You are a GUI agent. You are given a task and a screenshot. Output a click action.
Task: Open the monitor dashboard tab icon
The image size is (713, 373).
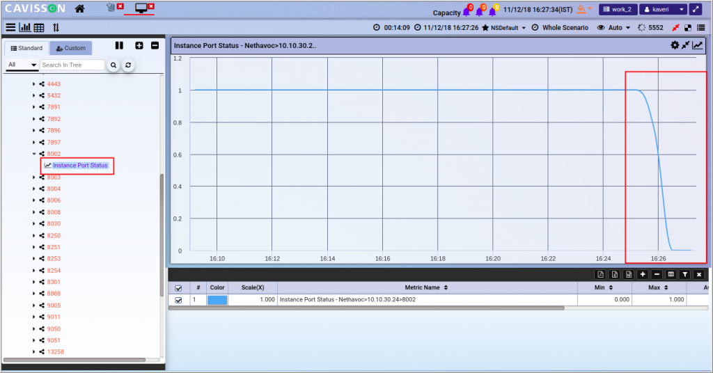[x=141, y=8]
